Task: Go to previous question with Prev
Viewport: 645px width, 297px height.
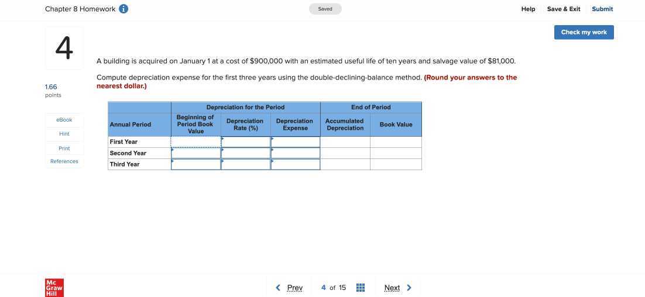Action: [x=289, y=288]
